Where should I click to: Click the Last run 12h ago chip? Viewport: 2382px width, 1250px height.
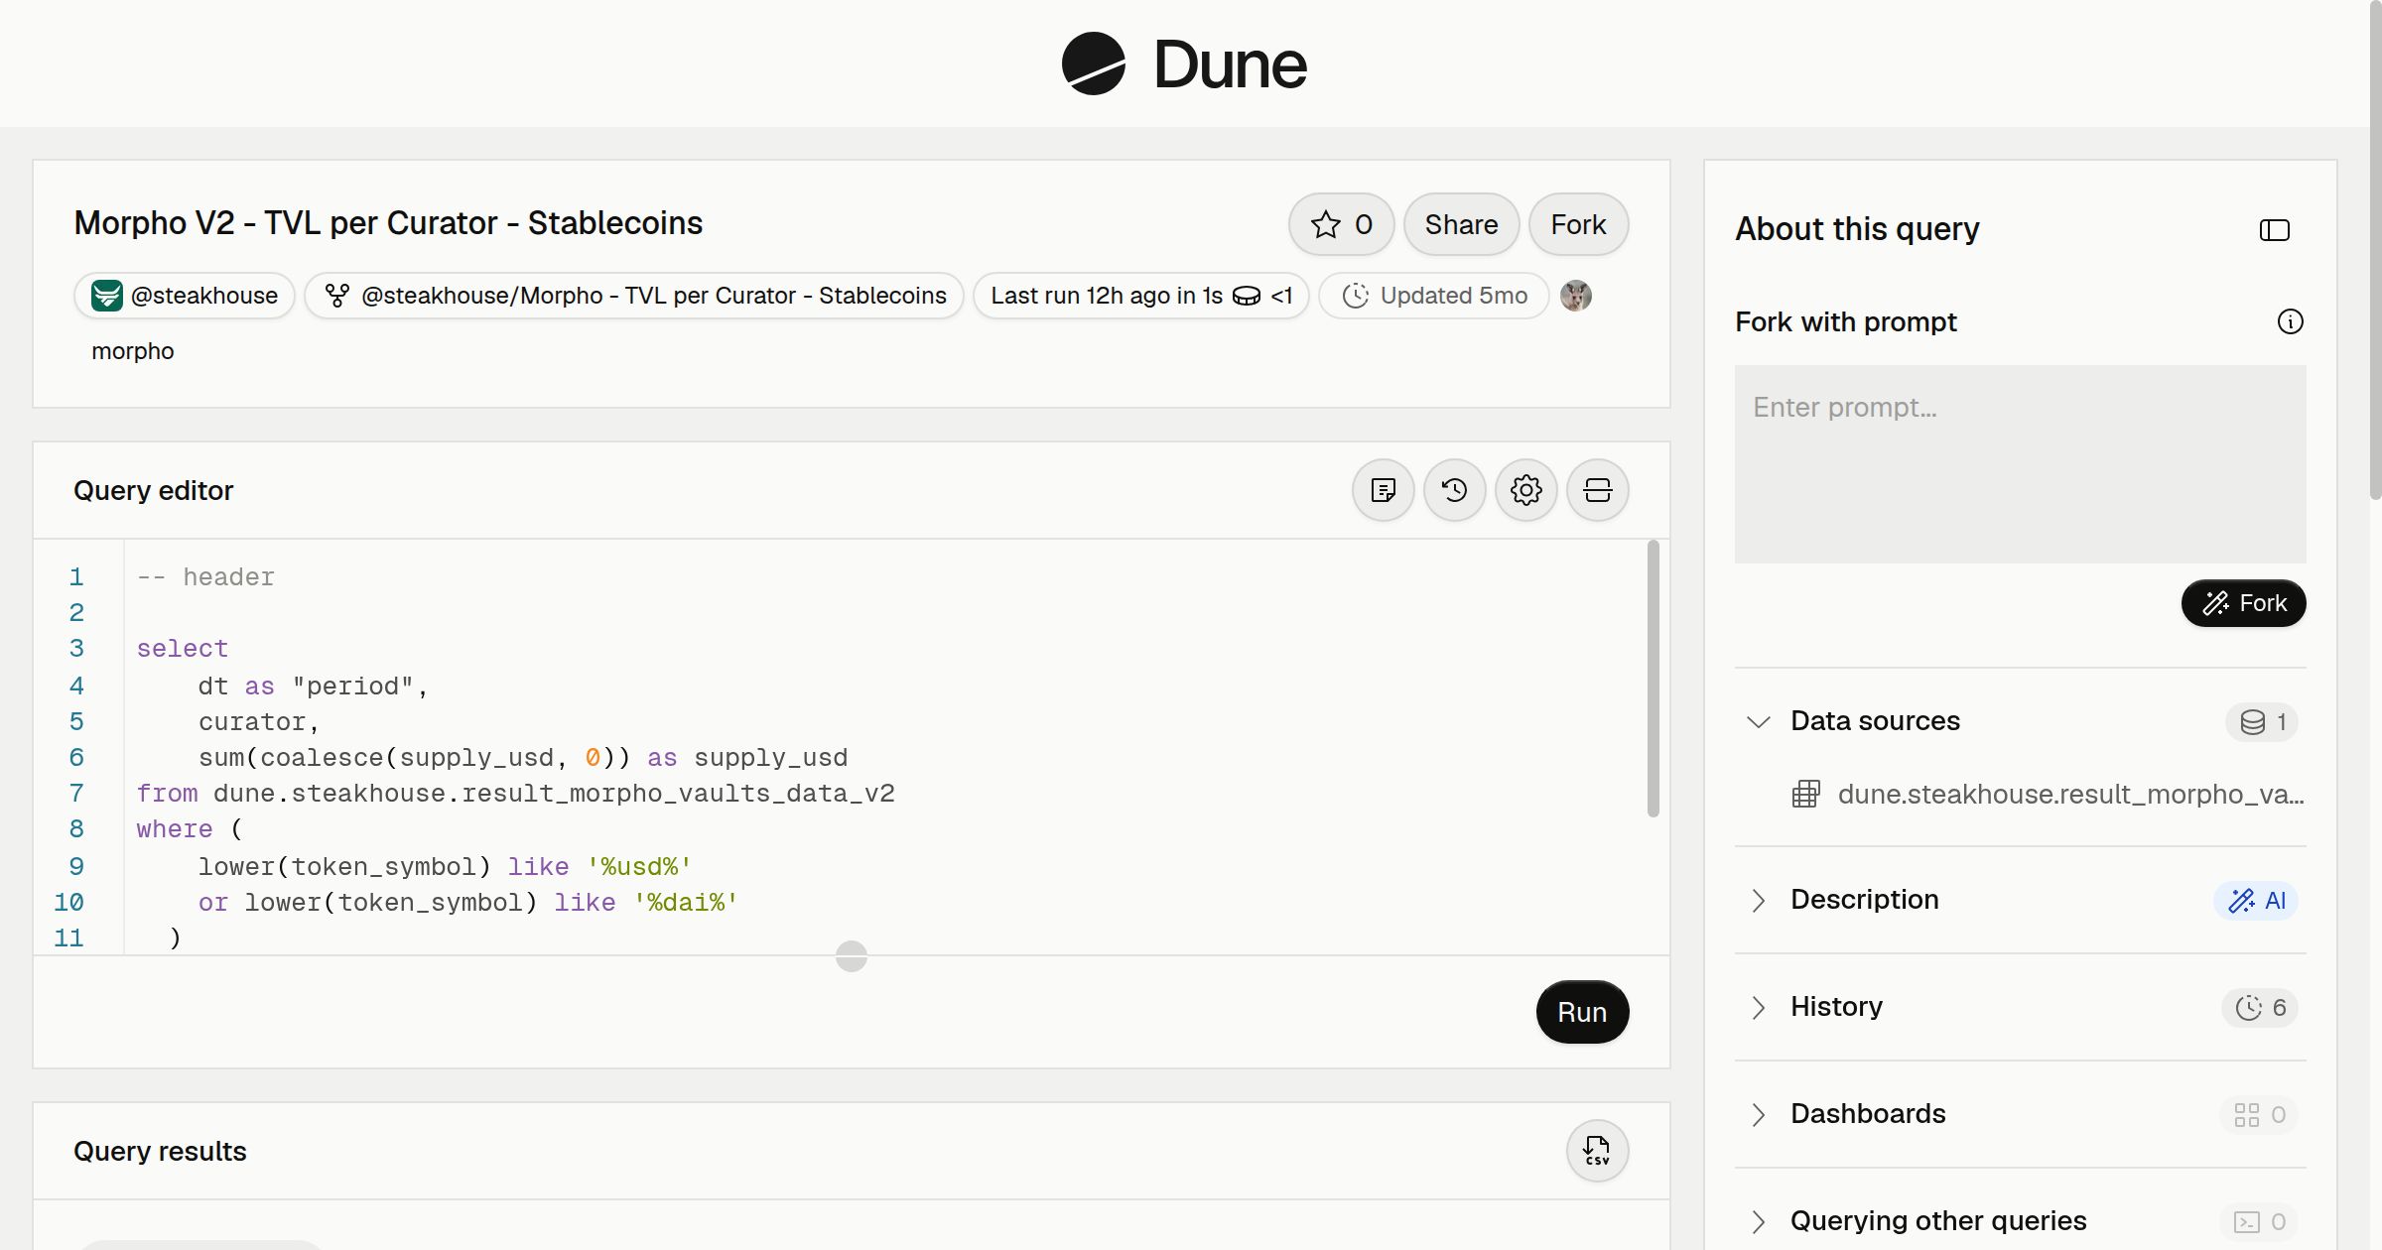pos(1141,296)
